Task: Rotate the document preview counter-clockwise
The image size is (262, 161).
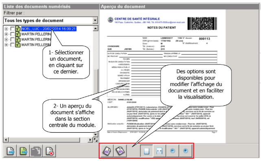Action: pos(120,151)
